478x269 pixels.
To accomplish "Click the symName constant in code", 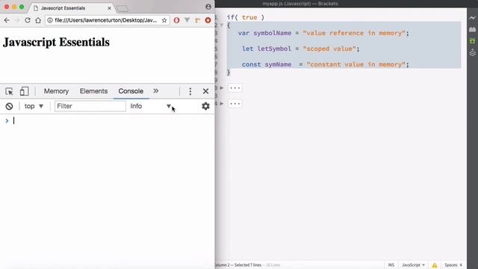I will pos(278,64).
